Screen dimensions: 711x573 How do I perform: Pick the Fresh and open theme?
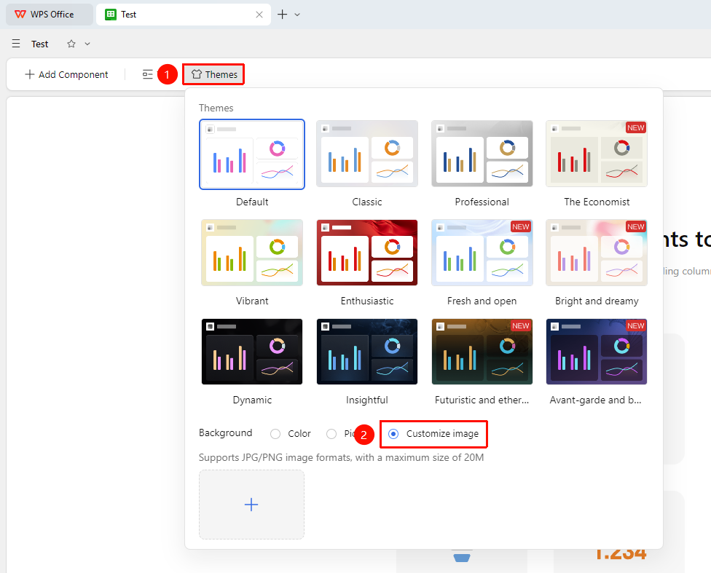point(482,253)
